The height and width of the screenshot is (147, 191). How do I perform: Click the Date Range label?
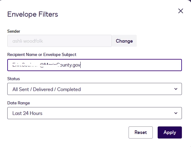pos(18,103)
